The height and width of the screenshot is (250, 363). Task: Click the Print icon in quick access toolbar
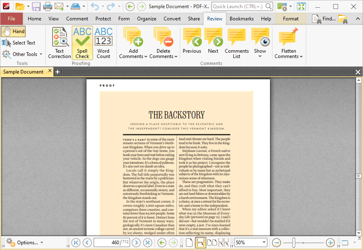point(47,7)
